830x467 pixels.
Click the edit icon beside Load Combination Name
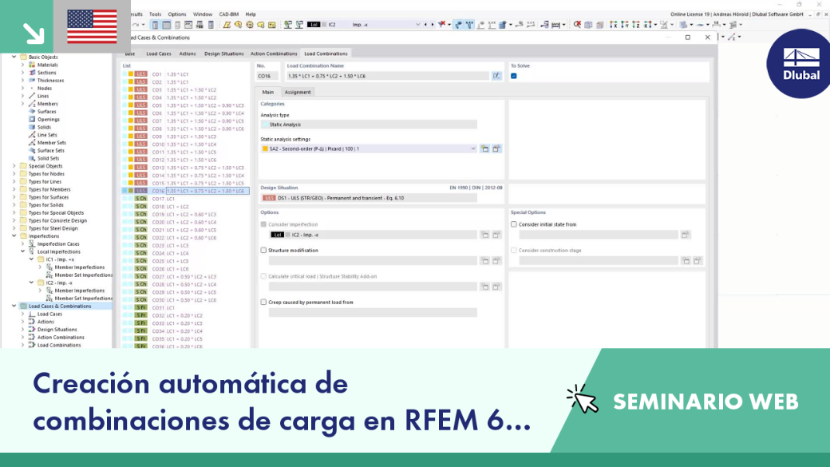click(x=496, y=76)
